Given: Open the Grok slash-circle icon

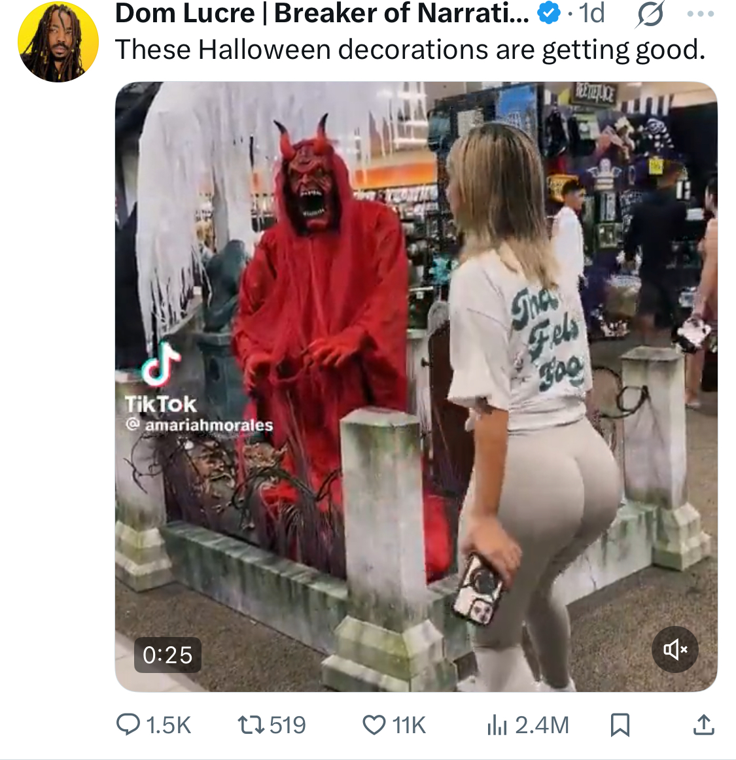Looking at the screenshot, I should point(650,14).
